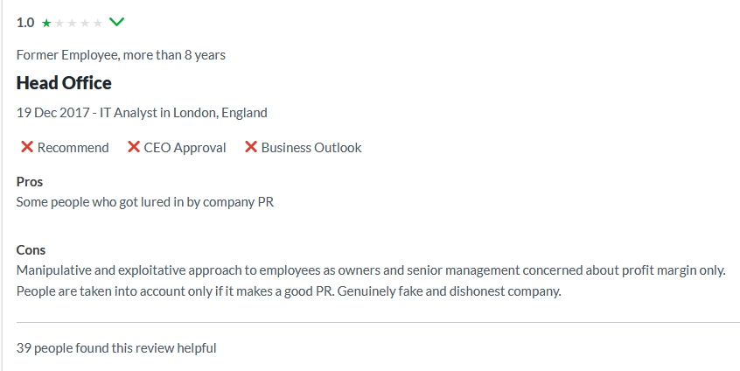Viewport: 740px width, 371px height.
Task: Click the third grey rating star
Action: tap(72, 24)
